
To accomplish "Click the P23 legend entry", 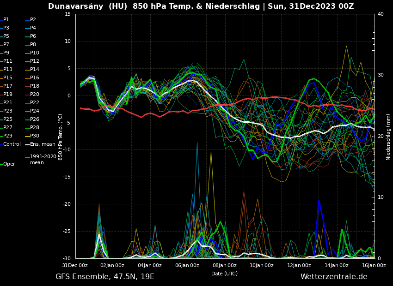I will 7,111.
